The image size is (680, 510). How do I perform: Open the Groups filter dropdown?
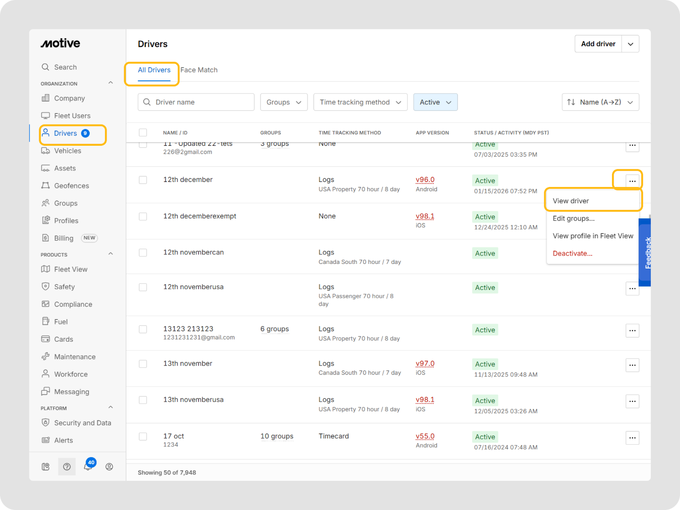283,102
